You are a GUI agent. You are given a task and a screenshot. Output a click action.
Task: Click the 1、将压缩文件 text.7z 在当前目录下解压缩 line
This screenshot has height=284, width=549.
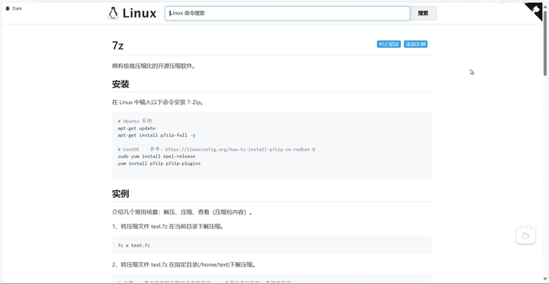click(x=168, y=226)
